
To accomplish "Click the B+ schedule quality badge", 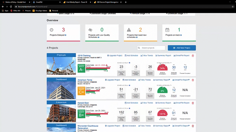I will 81,114.
